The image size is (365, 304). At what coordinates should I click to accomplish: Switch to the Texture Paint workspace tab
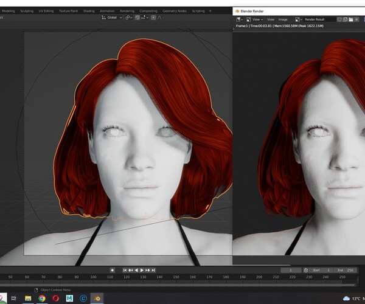(x=68, y=11)
